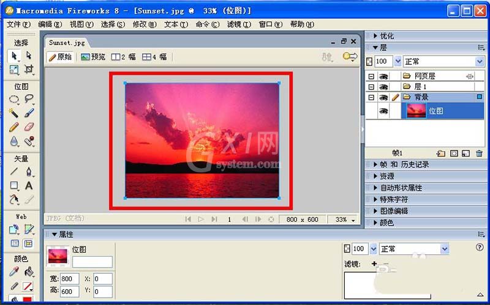Hide the 层 1 layer

pyautogui.click(x=383, y=87)
